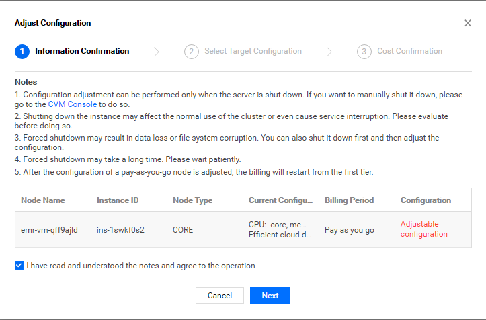Image resolution: width=486 pixels, height=320 pixels.
Task: Click chevron arrow after Information Confirmation
Action: coord(157,52)
